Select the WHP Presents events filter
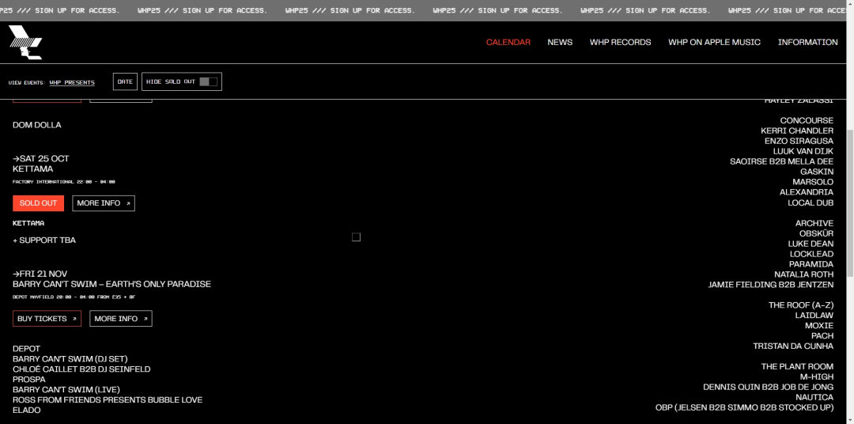 pyautogui.click(x=72, y=83)
